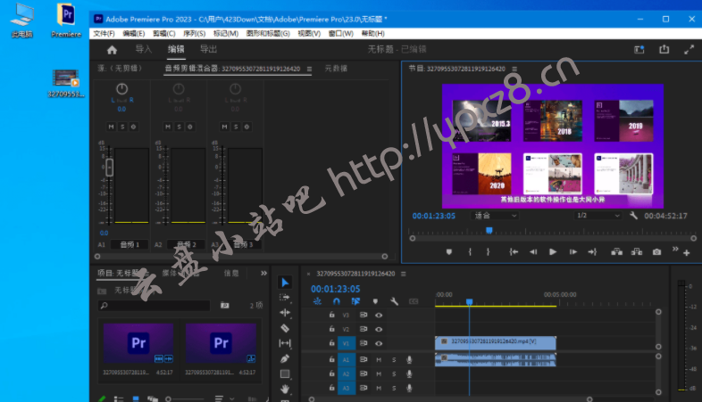Click Mark In button in Program monitor
Image resolution: width=702 pixels, height=402 pixels.
pyautogui.click(x=470, y=252)
